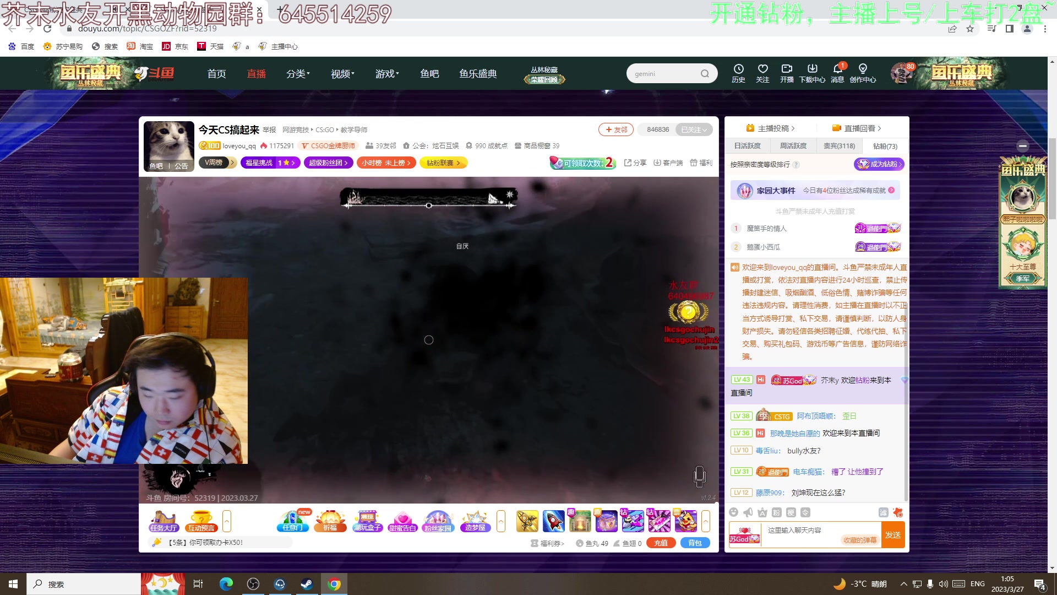The width and height of the screenshot is (1057, 595).
Task: Open the 粉丝家园 activity icon
Action: coord(438,521)
